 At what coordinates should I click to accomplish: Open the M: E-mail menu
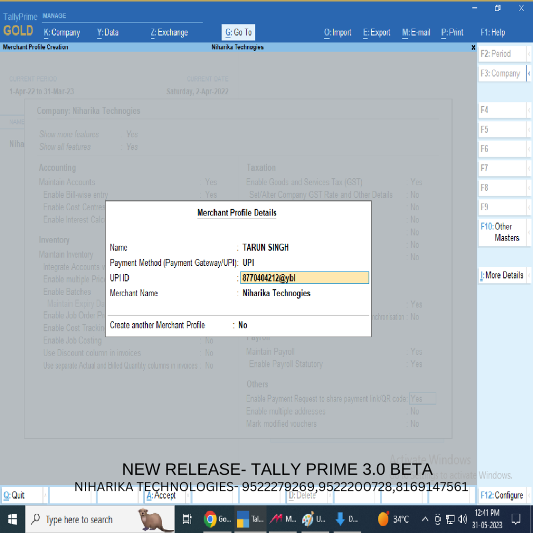(416, 33)
